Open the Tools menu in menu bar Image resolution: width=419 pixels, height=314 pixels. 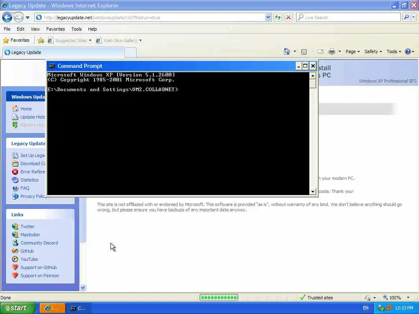(77, 29)
